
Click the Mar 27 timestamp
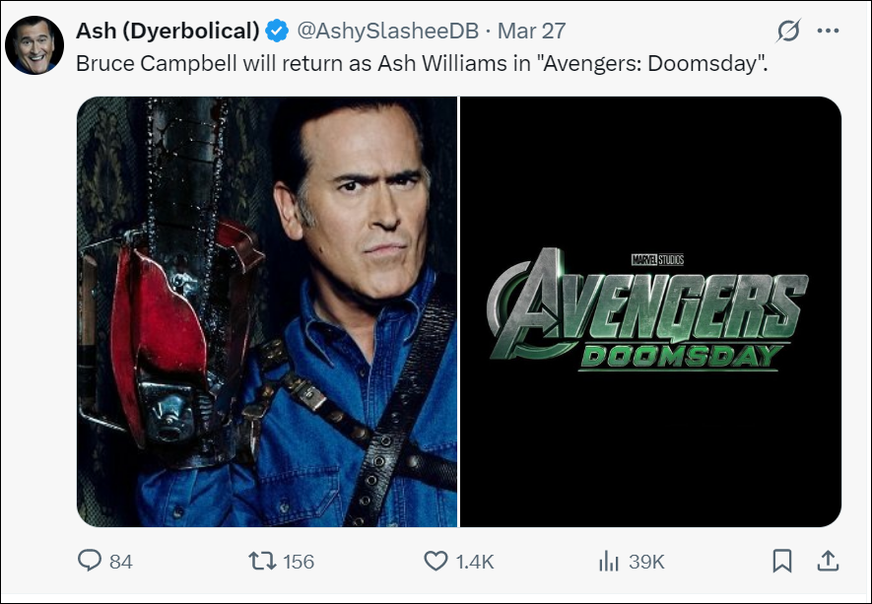[x=531, y=32]
